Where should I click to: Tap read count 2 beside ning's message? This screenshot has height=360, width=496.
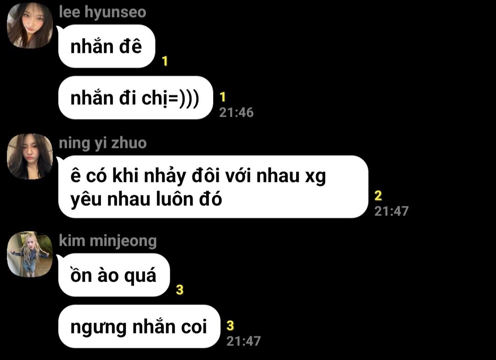tap(378, 196)
